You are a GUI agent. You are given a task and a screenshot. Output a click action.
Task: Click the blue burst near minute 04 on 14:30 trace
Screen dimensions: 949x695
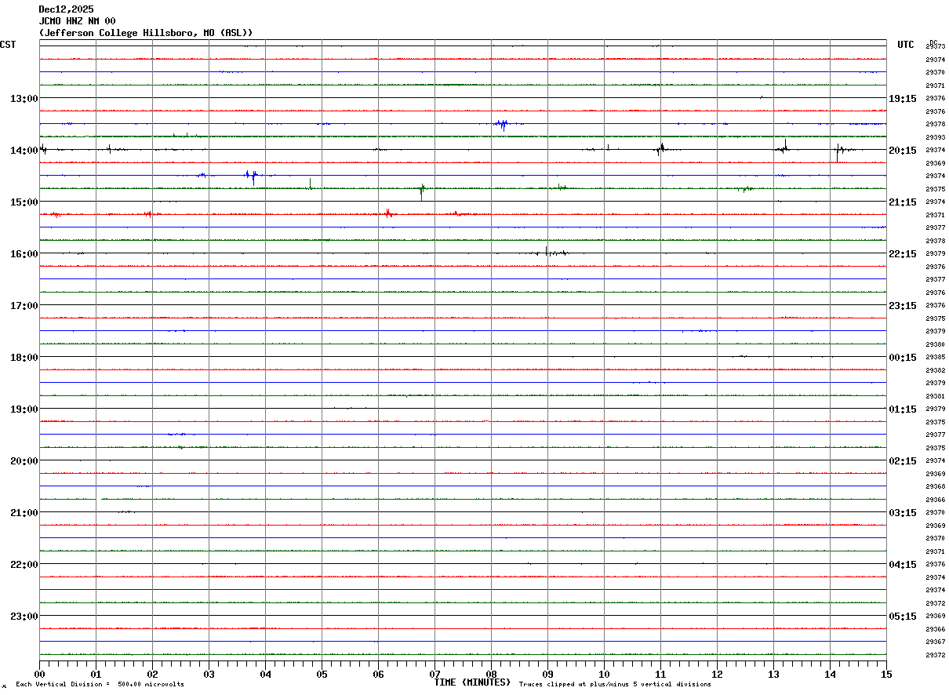(x=251, y=176)
